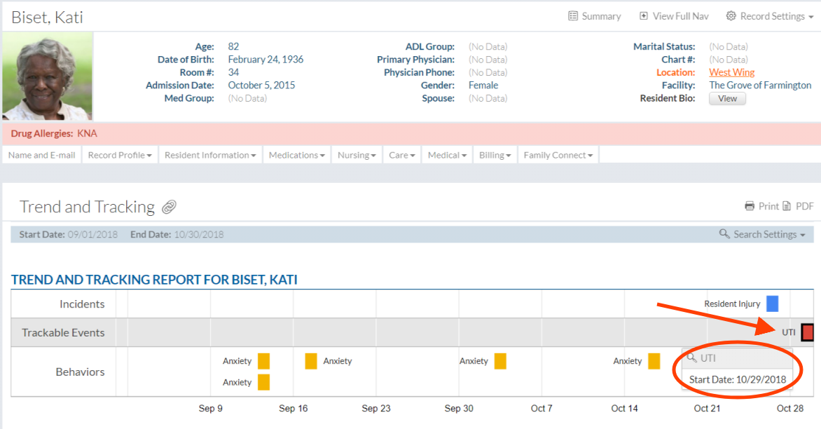The height and width of the screenshot is (429, 821).
Task: Open the Billing dropdown menu
Action: point(495,155)
